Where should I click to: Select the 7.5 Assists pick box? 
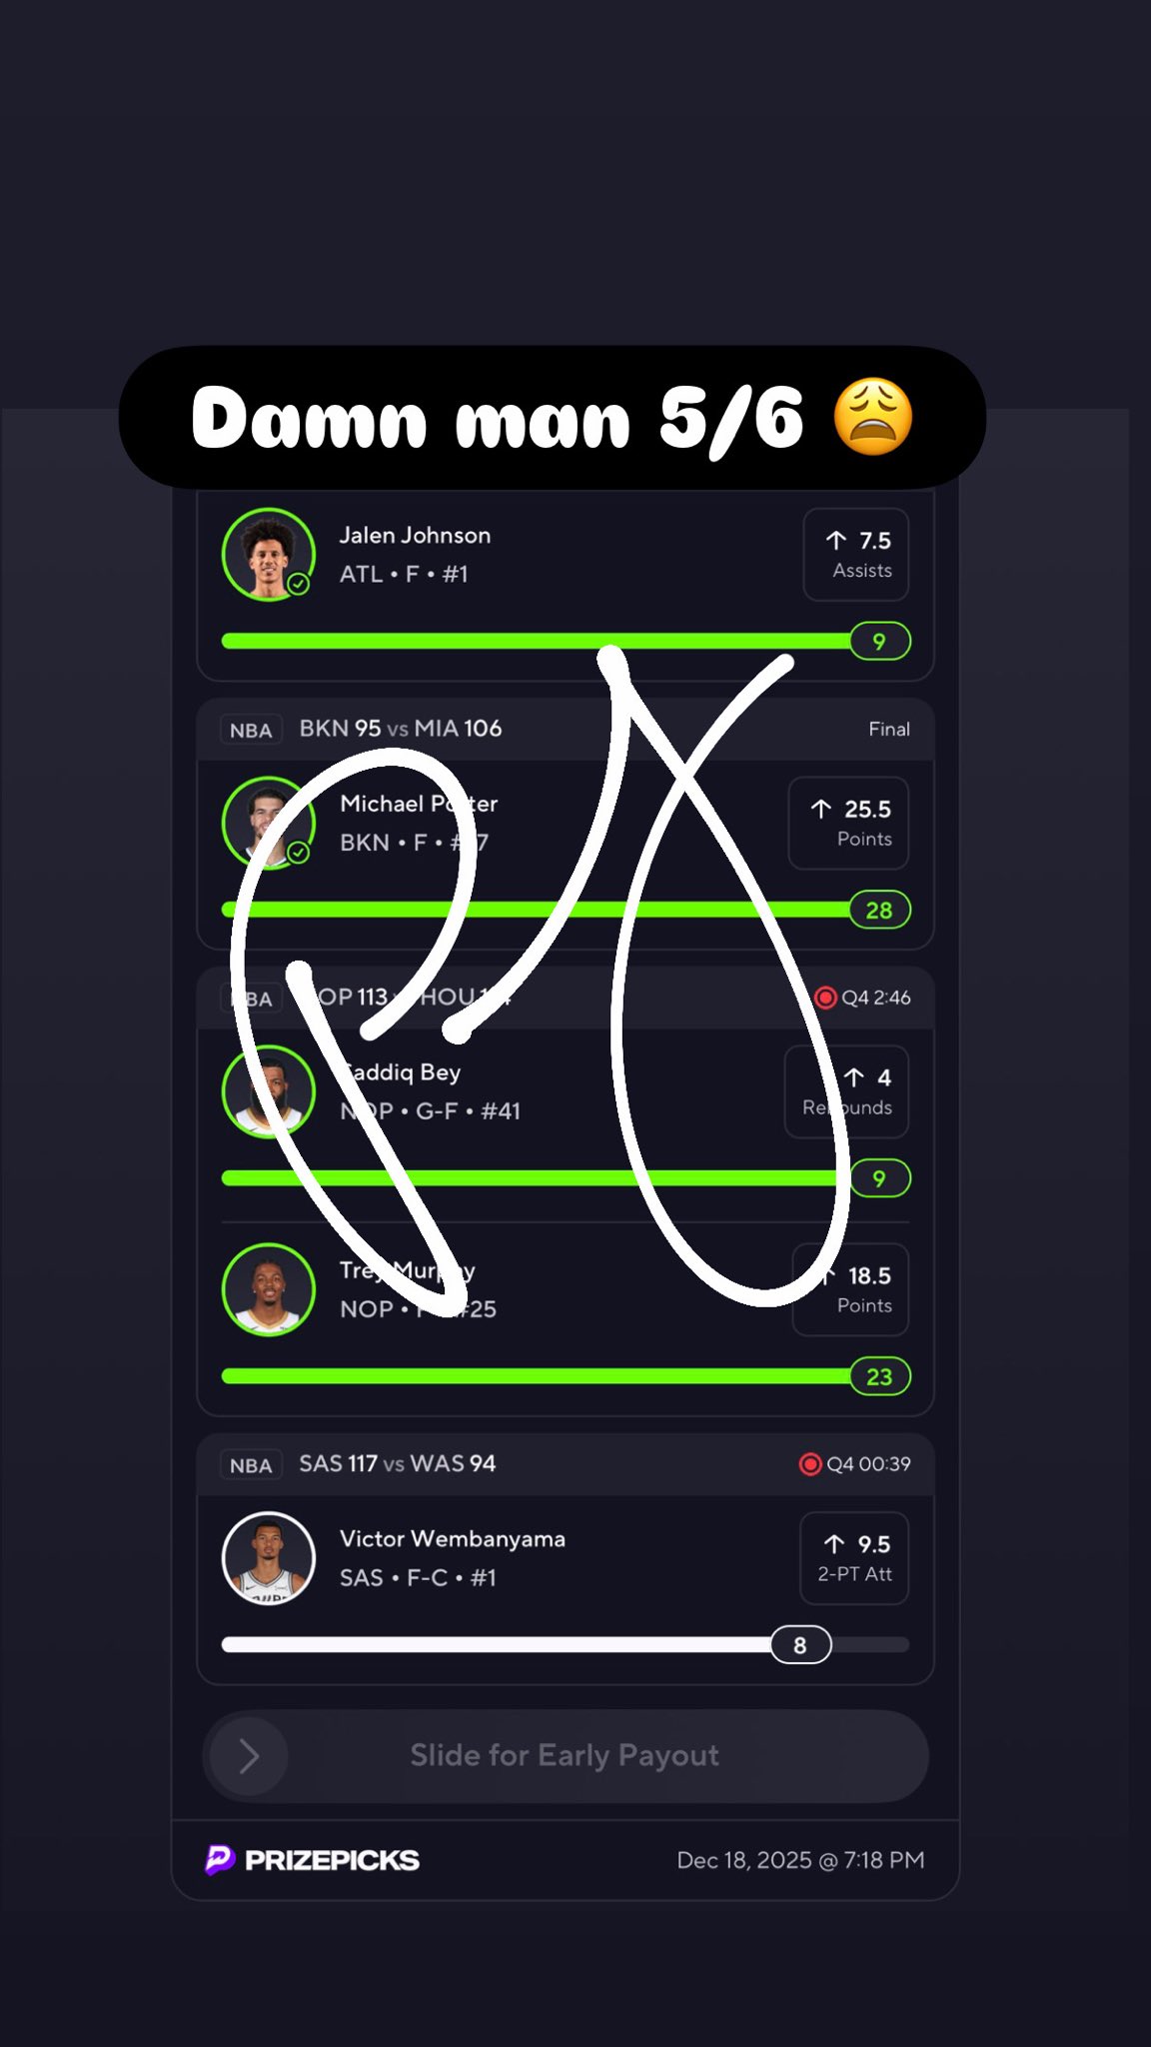pyautogui.click(x=856, y=555)
